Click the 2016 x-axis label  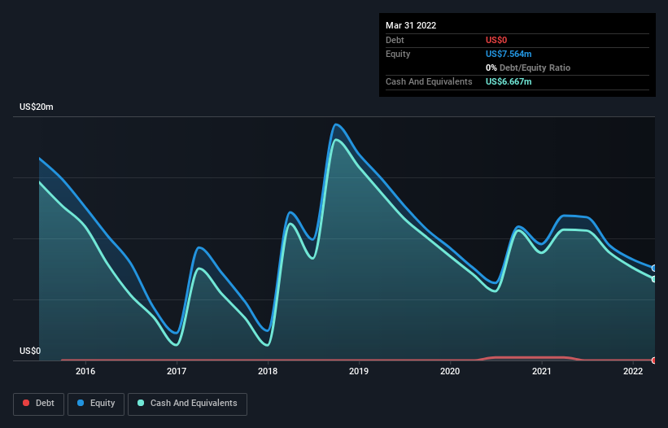pyautogui.click(x=85, y=371)
